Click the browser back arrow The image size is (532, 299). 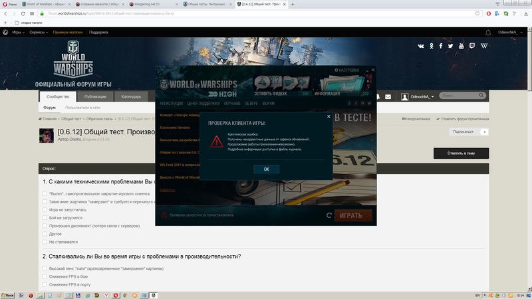(5, 13)
